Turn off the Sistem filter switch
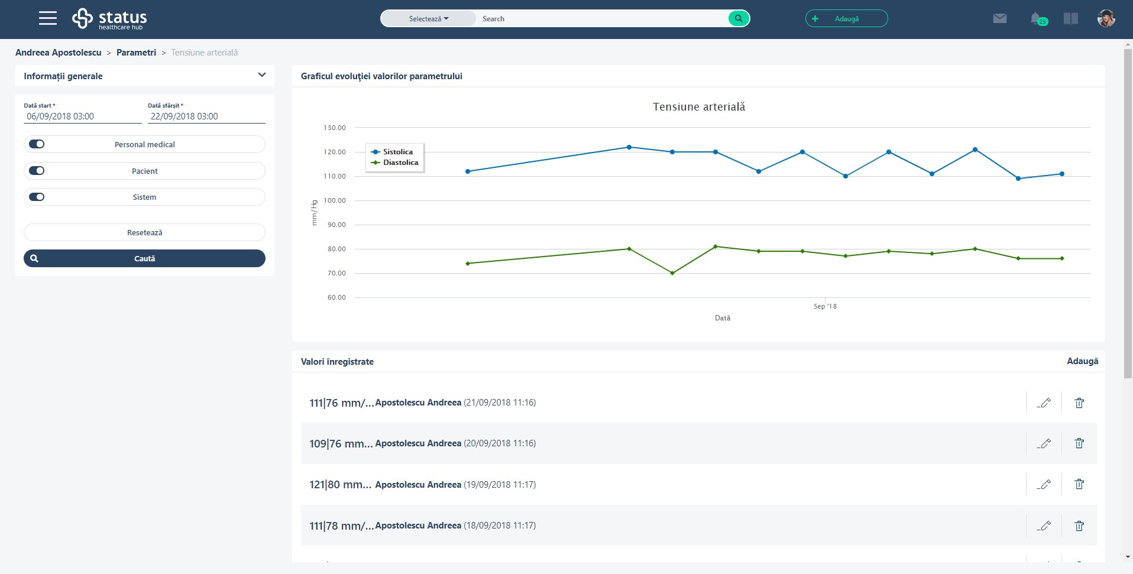 click(x=37, y=197)
